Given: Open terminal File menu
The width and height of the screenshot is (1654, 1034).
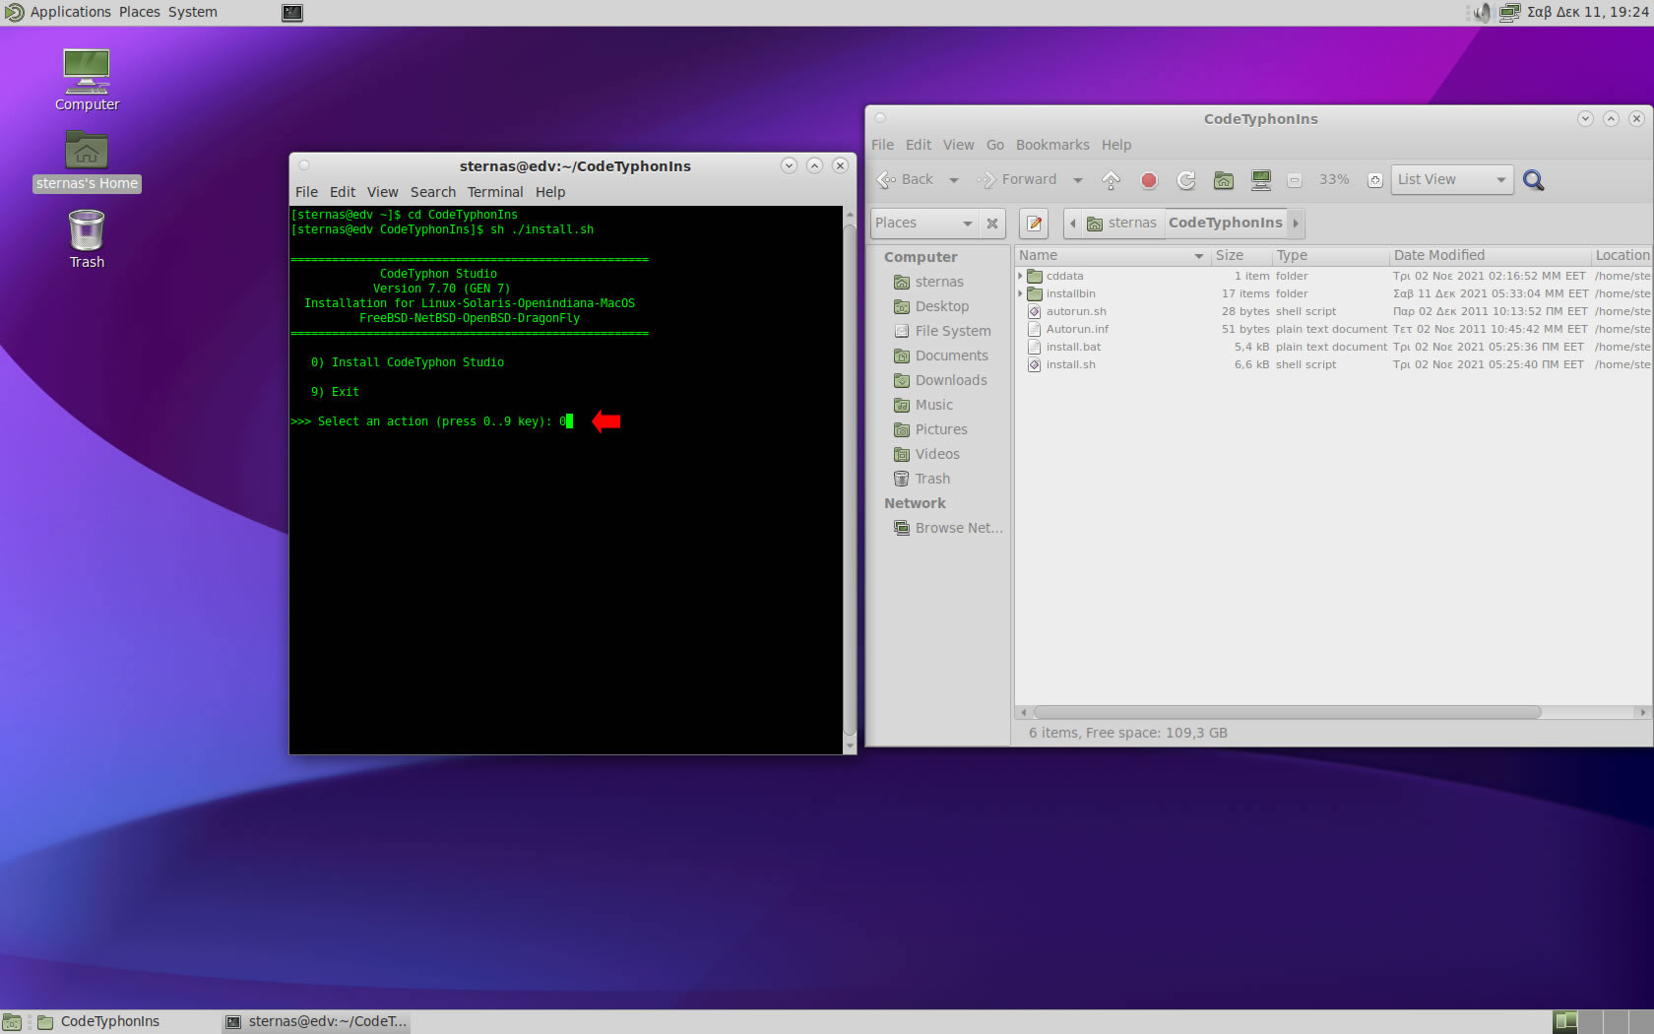Looking at the screenshot, I should [306, 192].
